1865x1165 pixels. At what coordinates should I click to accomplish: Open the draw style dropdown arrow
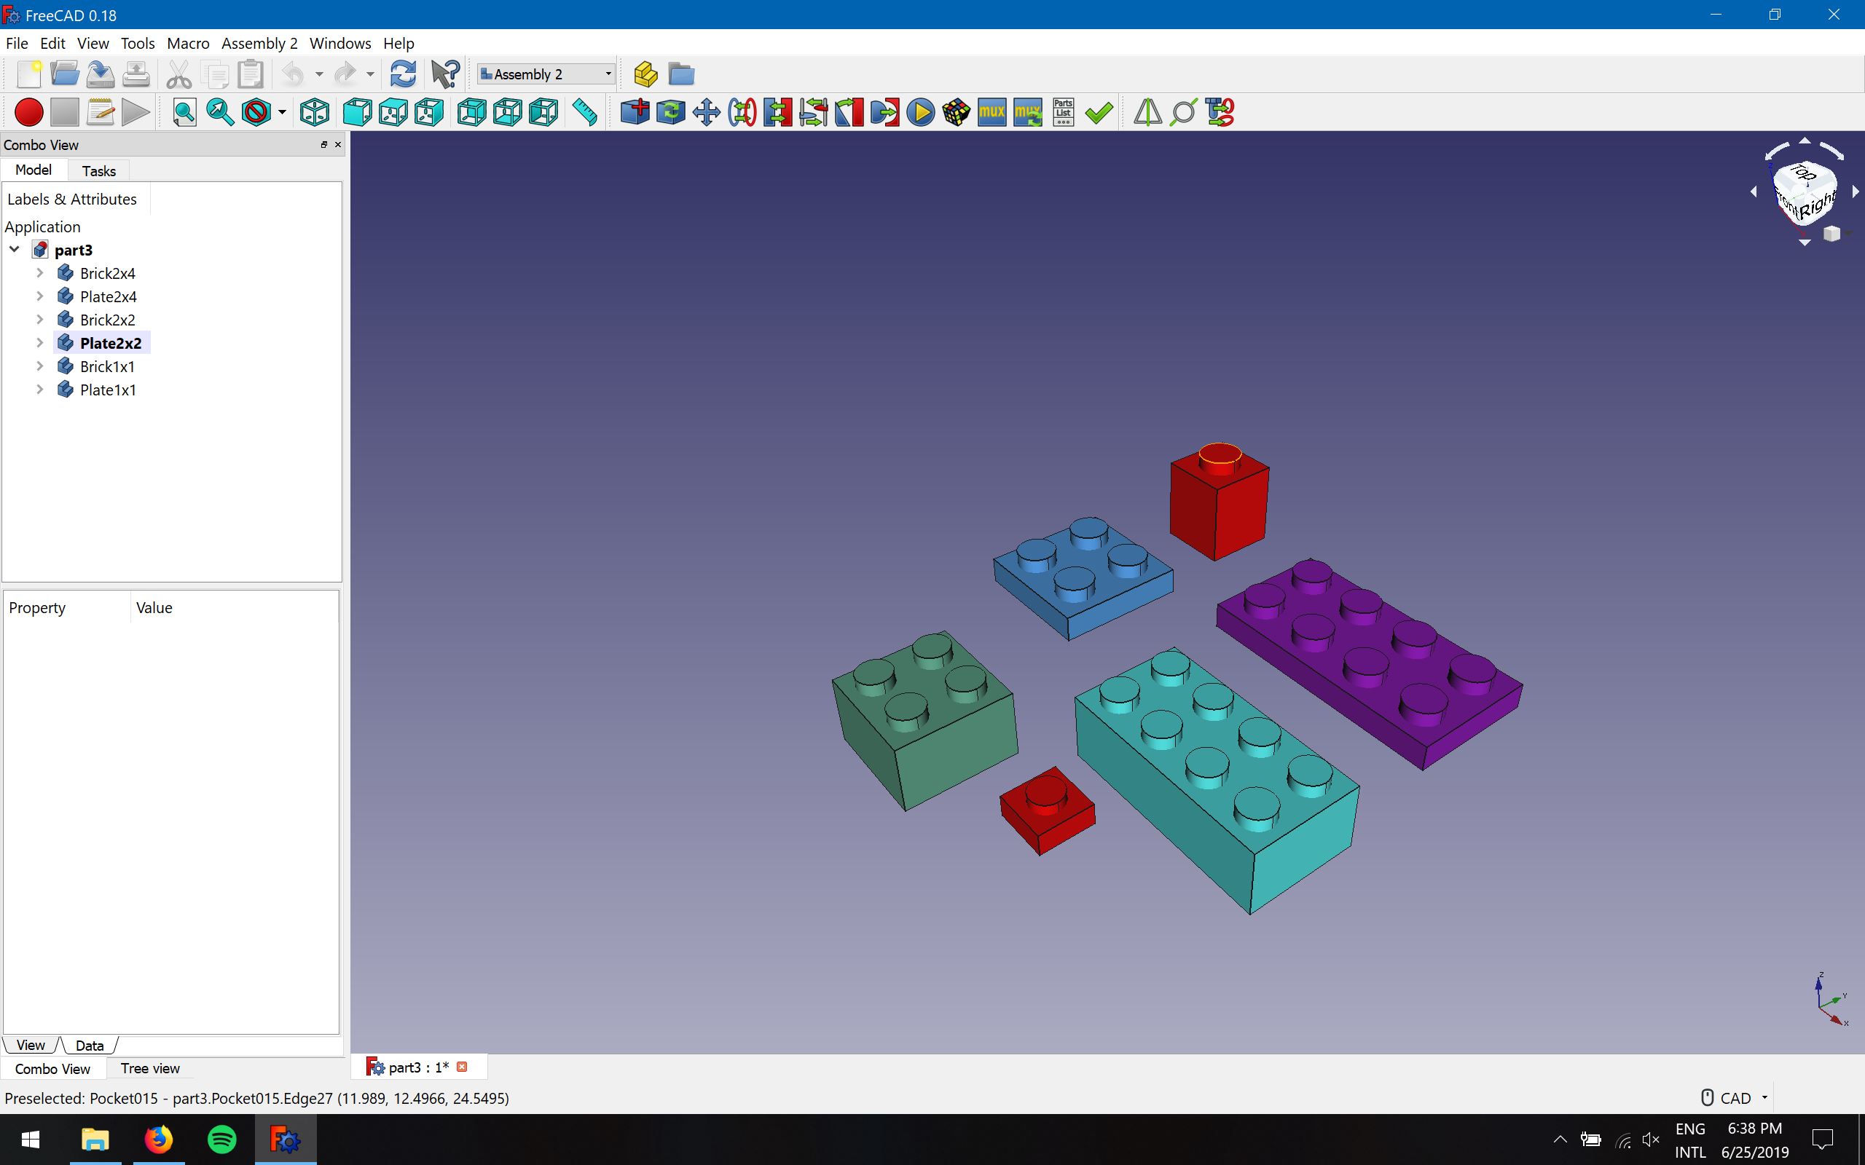(x=282, y=112)
